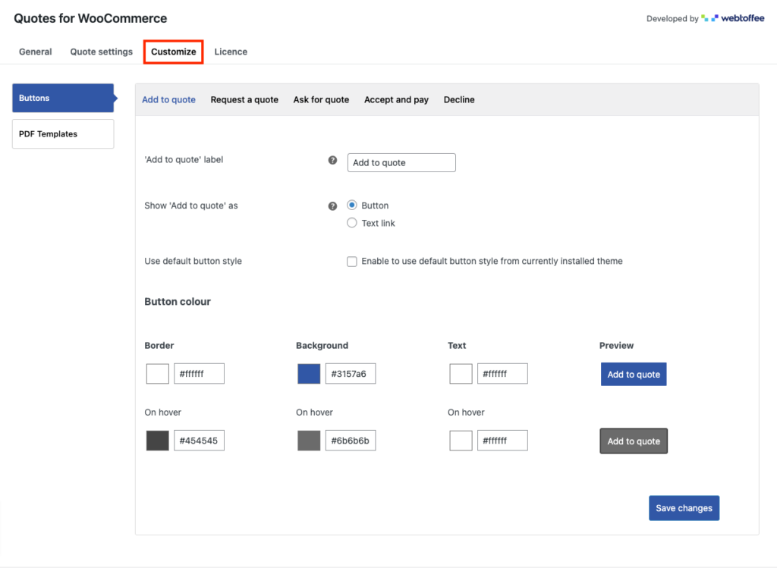Select the Button radio option

(352, 206)
